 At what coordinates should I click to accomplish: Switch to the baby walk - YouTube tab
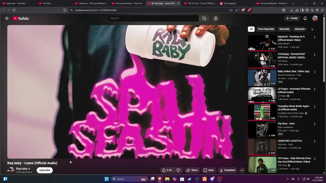(18, 3)
